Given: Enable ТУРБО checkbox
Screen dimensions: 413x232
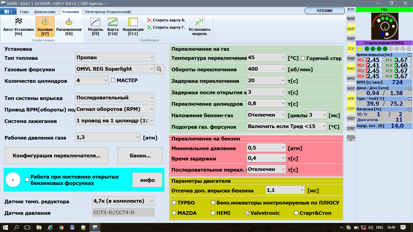Looking at the screenshot, I should click(174, 203).
